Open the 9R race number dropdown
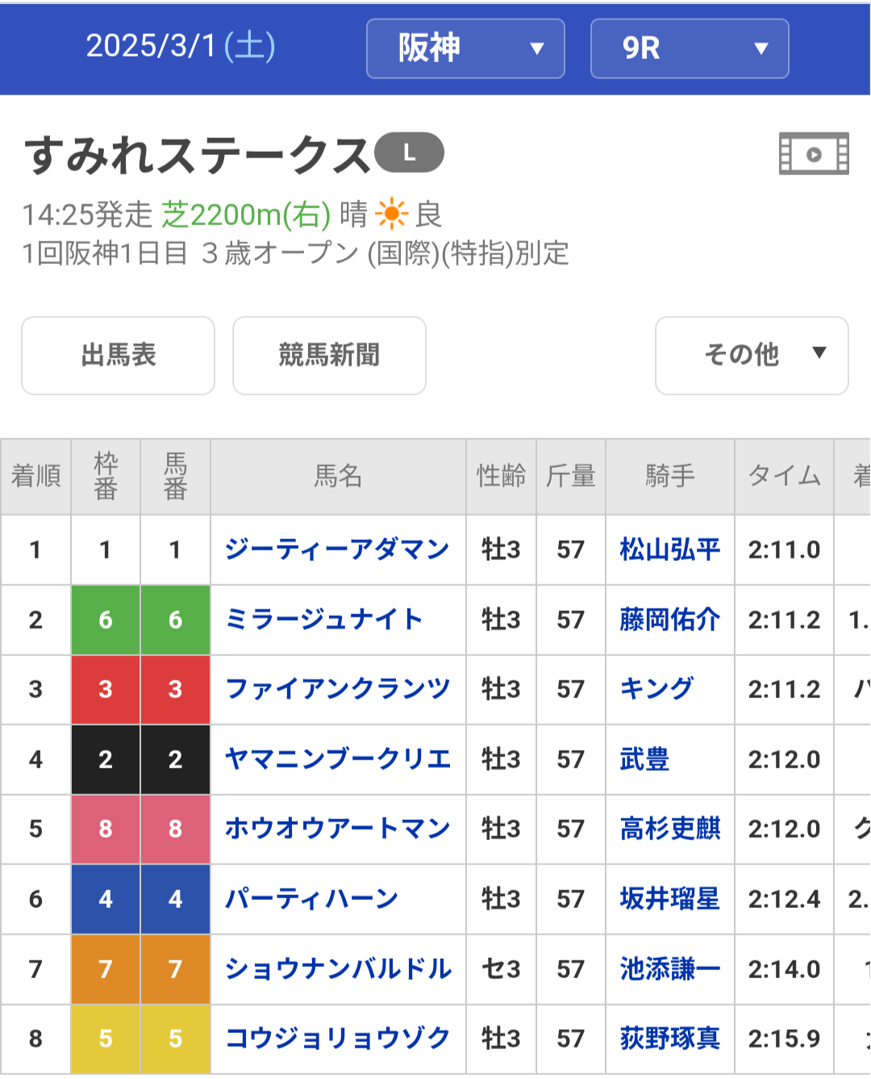 (690, 48)
